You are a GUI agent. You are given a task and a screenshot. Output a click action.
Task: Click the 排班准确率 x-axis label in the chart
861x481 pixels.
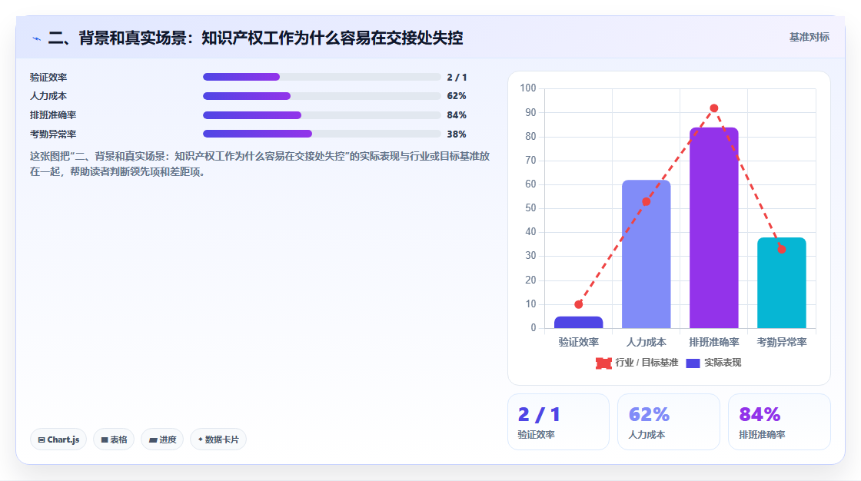714,342
